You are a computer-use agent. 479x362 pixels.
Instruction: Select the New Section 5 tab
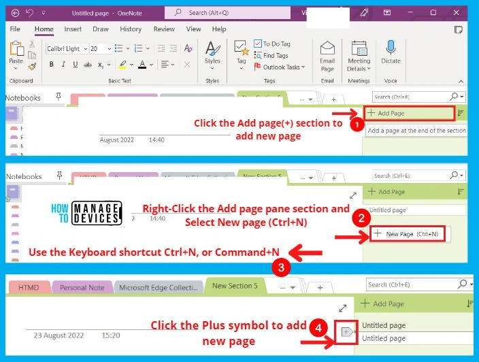tap(235, 286)
